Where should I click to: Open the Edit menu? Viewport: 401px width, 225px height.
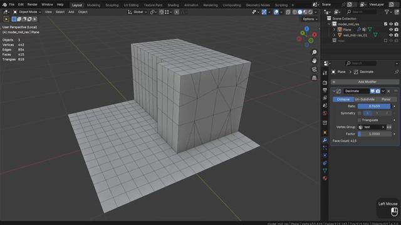click(x=21, y=4)
